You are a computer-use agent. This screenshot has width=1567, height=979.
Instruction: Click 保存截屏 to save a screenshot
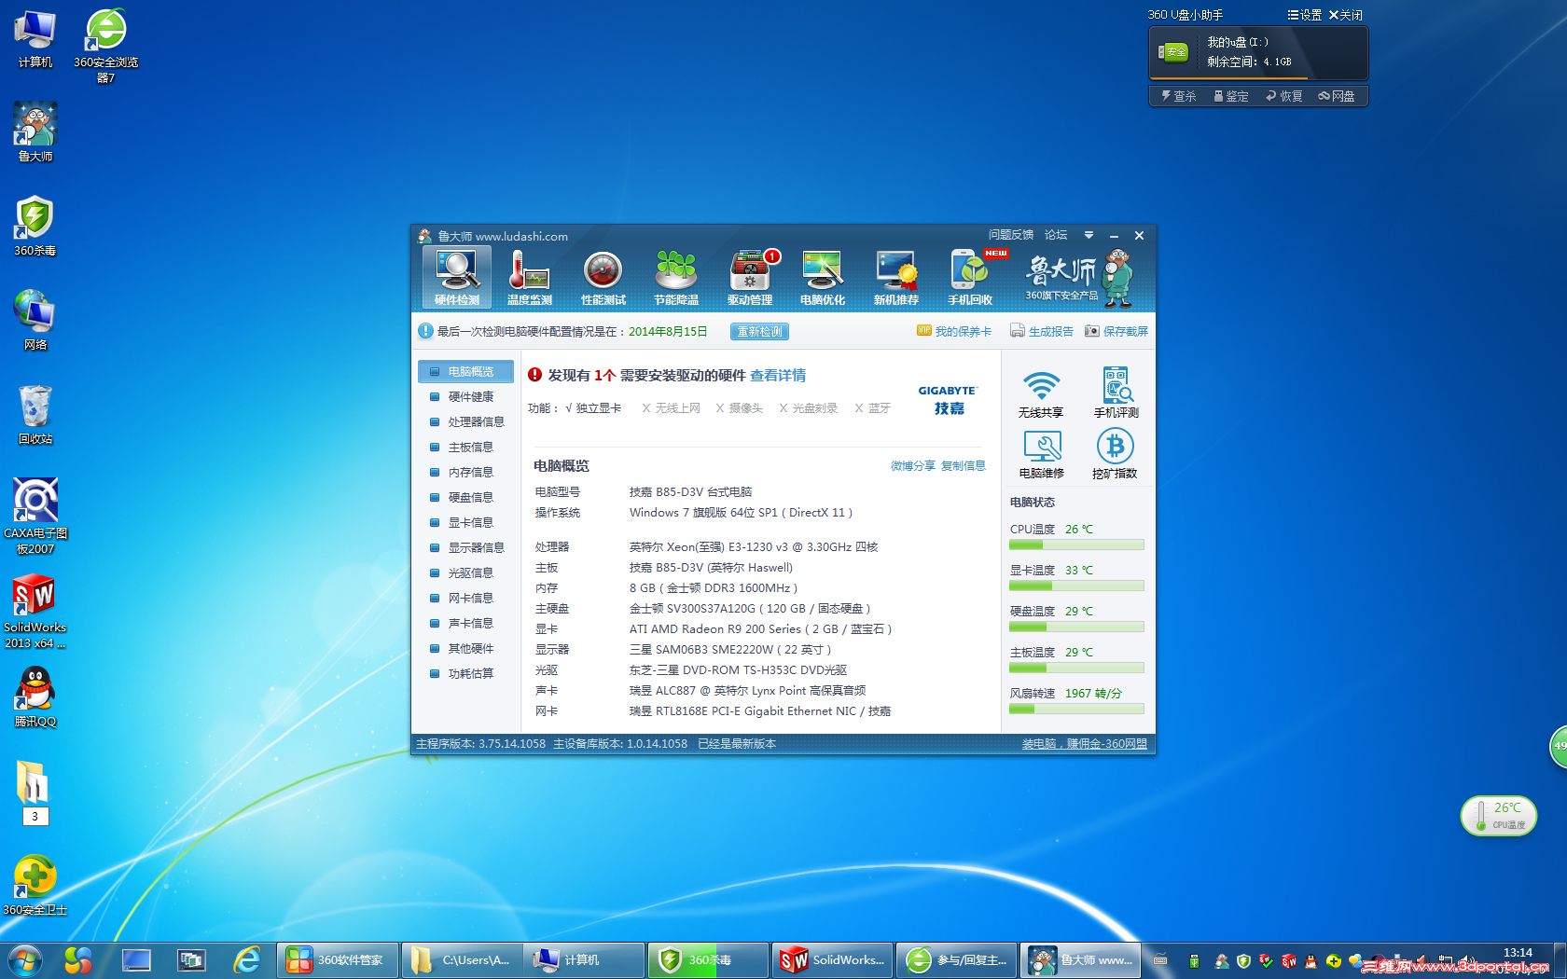[1116, 331]
